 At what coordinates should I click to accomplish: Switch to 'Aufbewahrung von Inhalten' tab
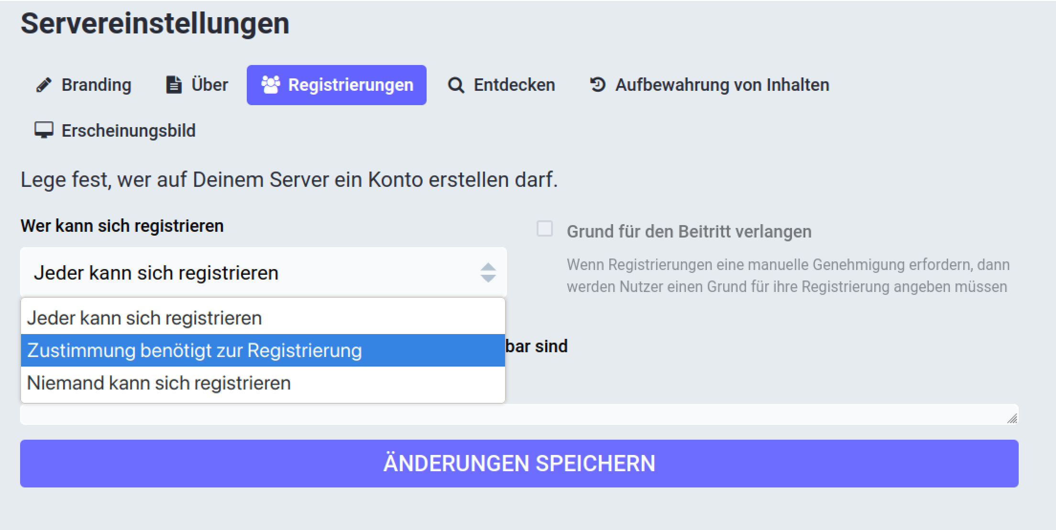click(722, 85)
